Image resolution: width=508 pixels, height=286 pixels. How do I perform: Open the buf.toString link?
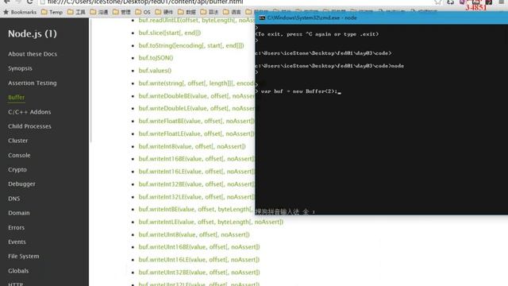[191, 45]
